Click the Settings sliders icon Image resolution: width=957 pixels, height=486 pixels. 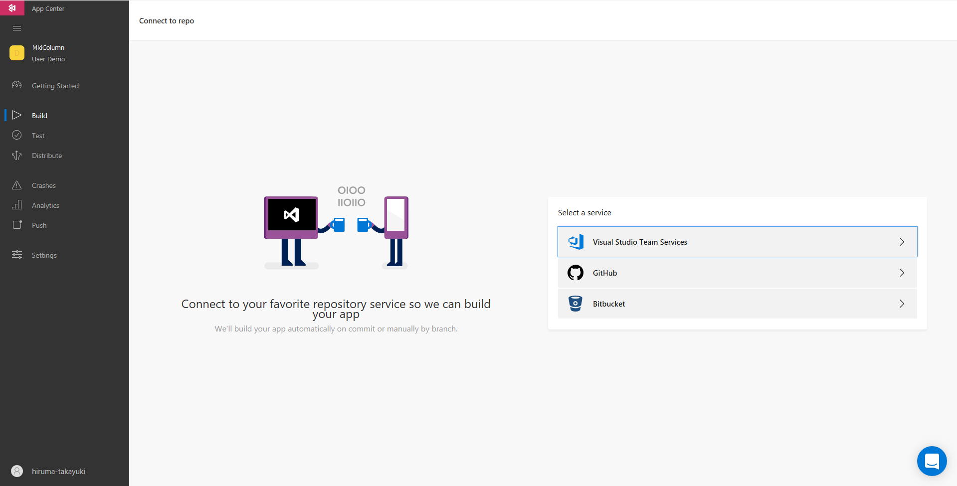tap(17, 255)
